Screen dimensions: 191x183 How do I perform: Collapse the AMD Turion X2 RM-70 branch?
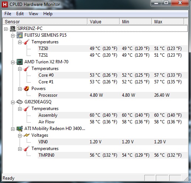tap(13, 62)
